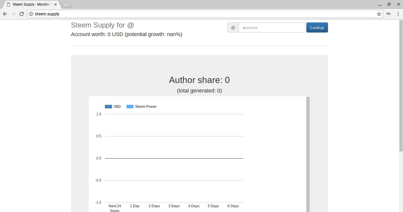Click the @ prefix addon

pyautogui.click(x=233, y=28)
